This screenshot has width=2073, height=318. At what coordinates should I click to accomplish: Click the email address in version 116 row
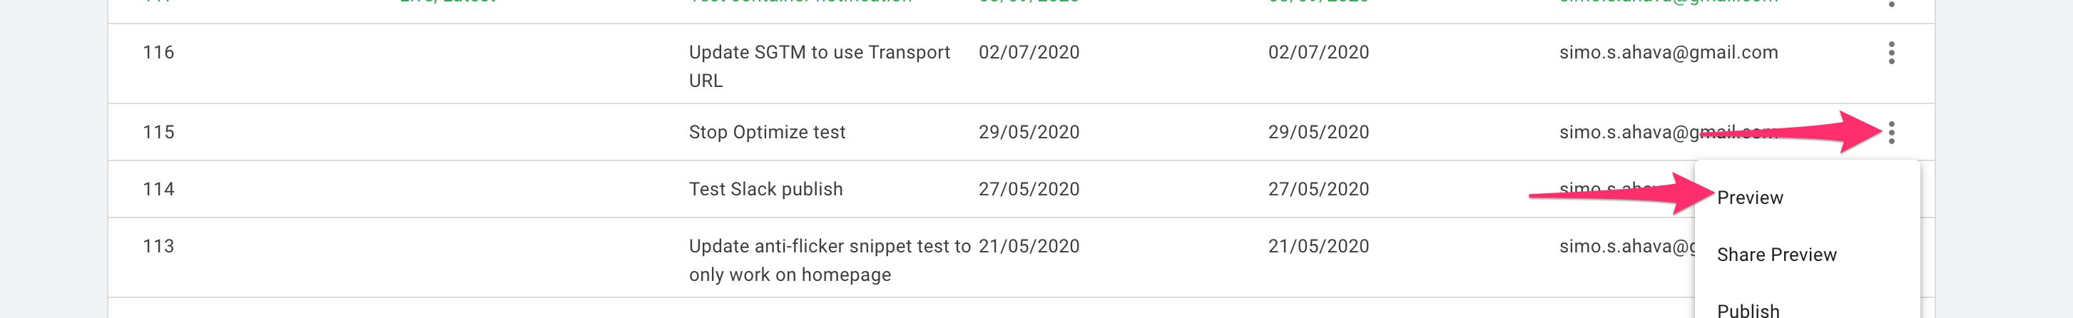pos(1669,53)
